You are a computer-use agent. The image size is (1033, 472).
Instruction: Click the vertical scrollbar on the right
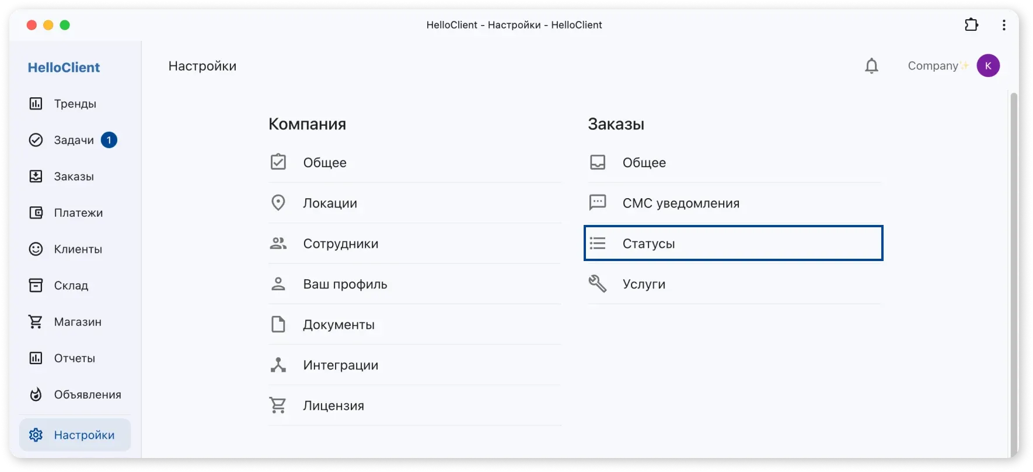click(1014, 274)
